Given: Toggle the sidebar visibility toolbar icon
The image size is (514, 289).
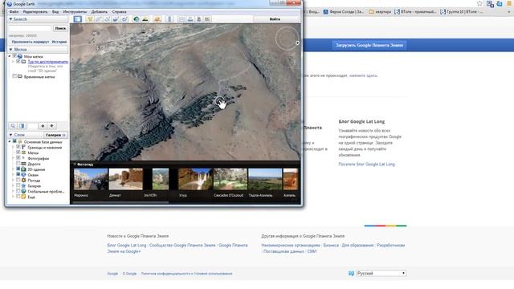Looking at the screenshot, I should (x=77, y=19).
